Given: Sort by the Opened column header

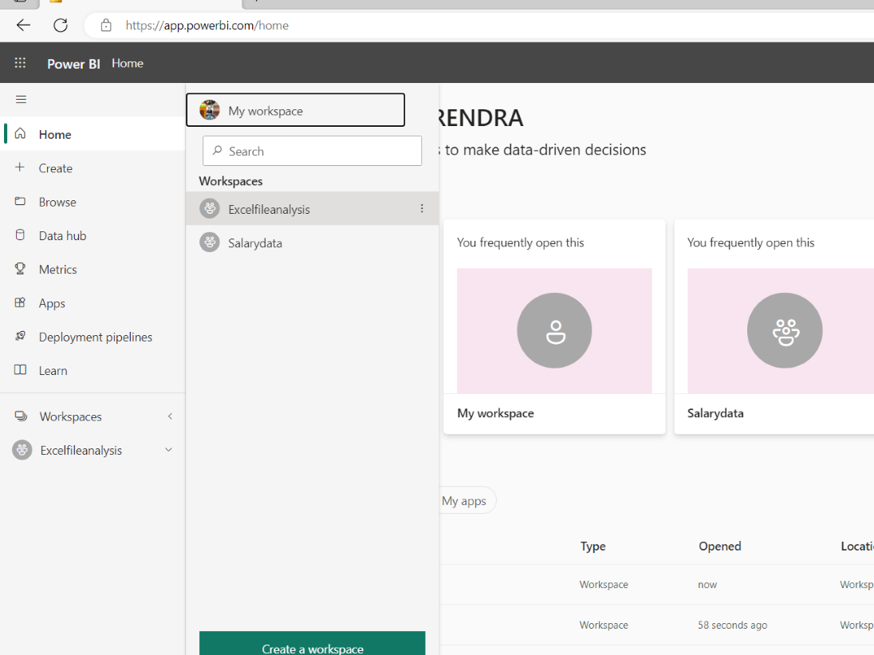Looking at the screenshot, I should (719, 546).
